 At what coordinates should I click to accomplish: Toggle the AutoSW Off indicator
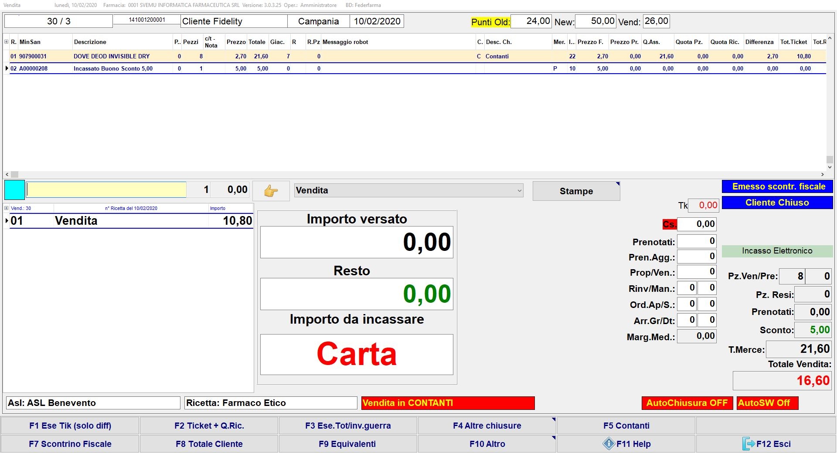767,403
